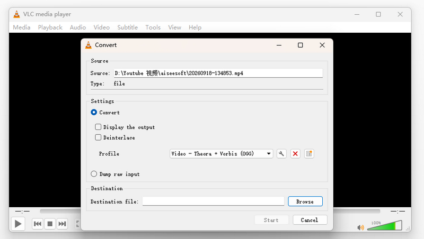Screen dimensions: 424x239
Task: Enable the Deinterlace checkbox
Action: [98, 137]
